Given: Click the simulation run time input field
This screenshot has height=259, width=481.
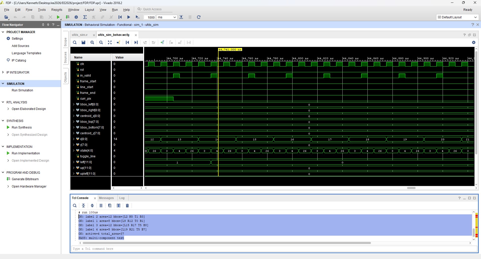Looking at the screenshot, I should click(150, 17).
